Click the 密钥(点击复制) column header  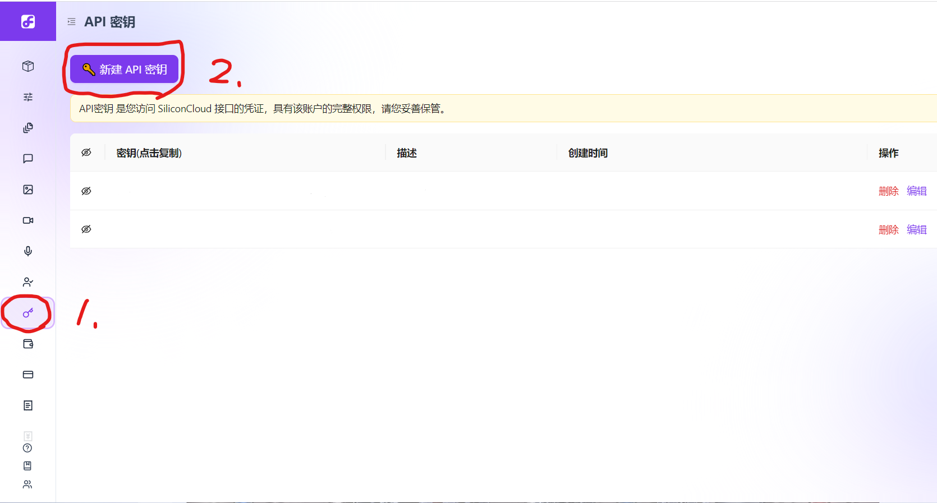149,153
